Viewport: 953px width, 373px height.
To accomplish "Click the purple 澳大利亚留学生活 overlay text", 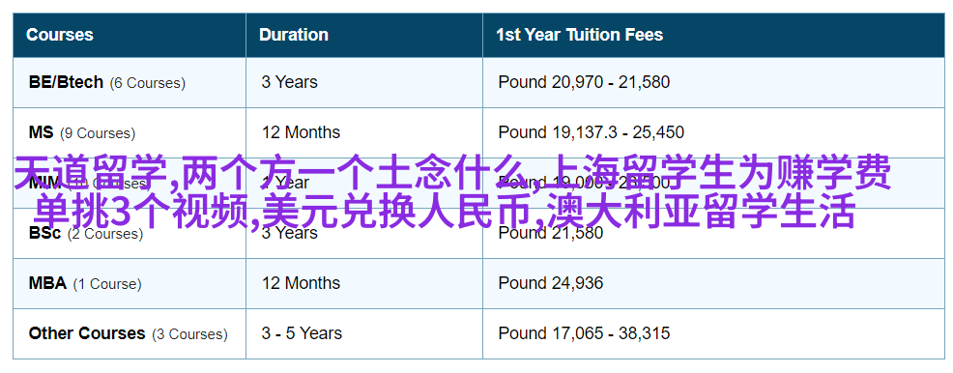I will click(701, 213).
